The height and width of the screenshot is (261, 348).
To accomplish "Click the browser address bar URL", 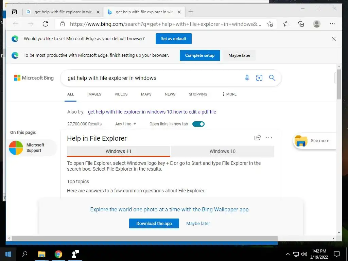I will [x=166, y=24].
